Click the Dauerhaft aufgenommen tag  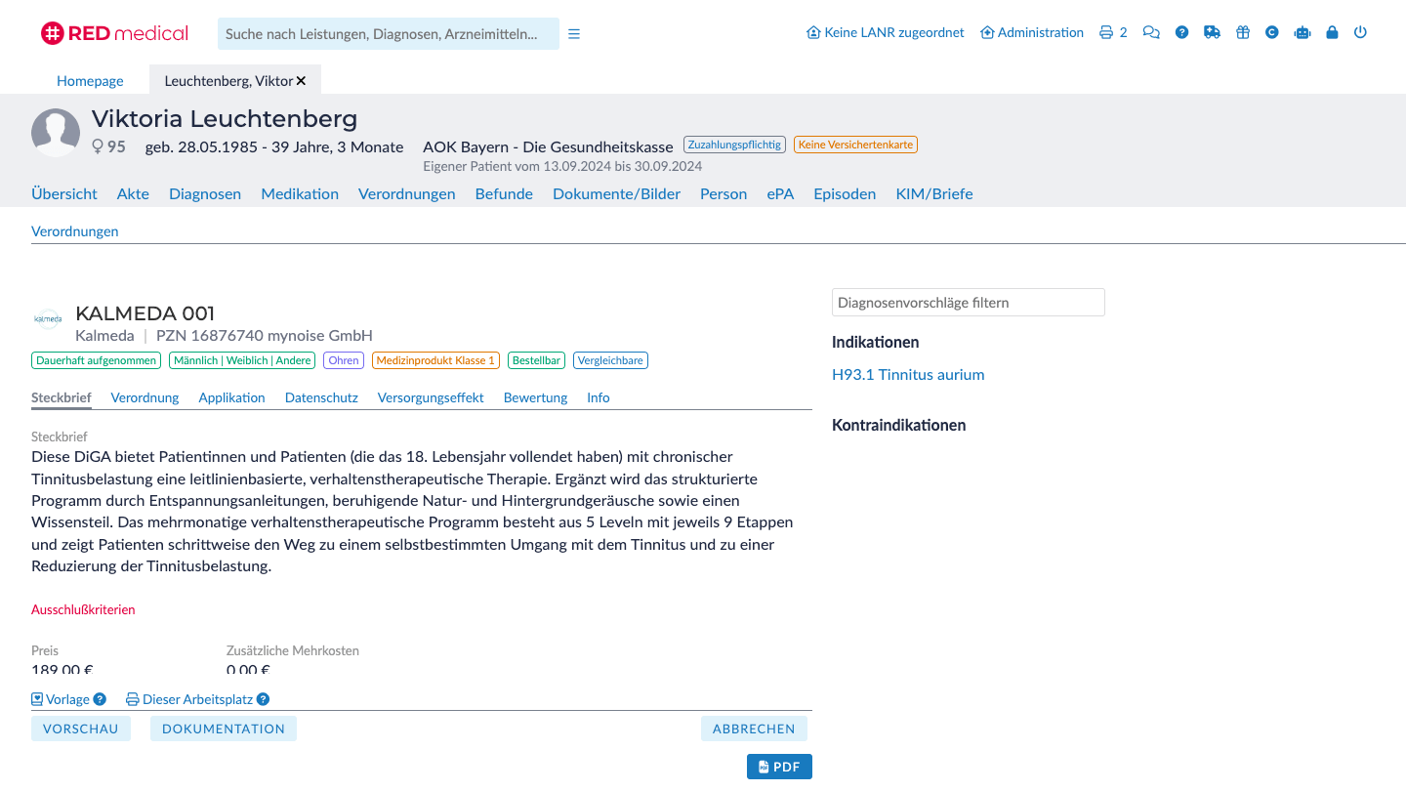pos(96,360)
